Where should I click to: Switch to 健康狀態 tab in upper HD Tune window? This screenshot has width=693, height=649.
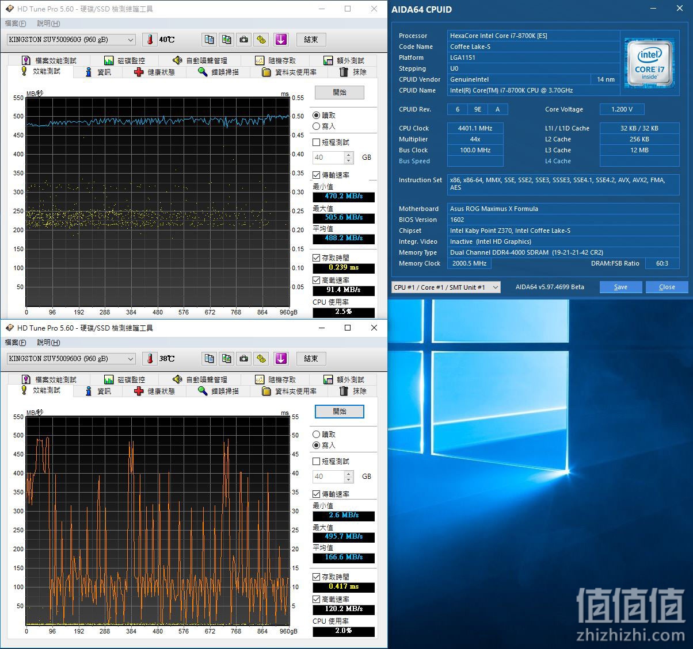(x=154, y=72)
